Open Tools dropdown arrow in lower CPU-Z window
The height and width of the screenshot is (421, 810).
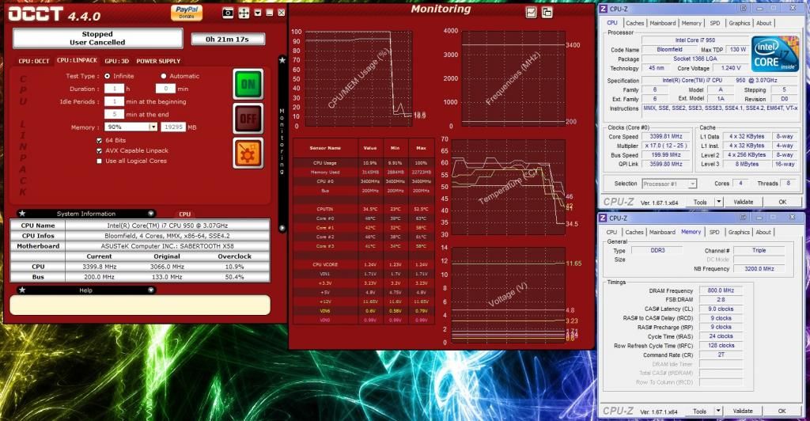tap(718, 412)
